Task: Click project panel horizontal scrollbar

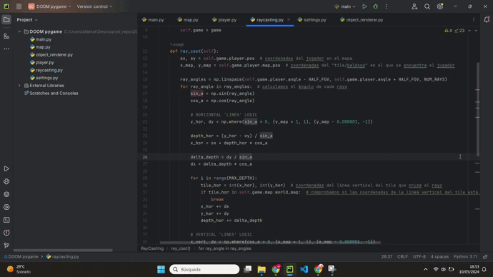Action: pyautogui.click(x=63, y=251)
